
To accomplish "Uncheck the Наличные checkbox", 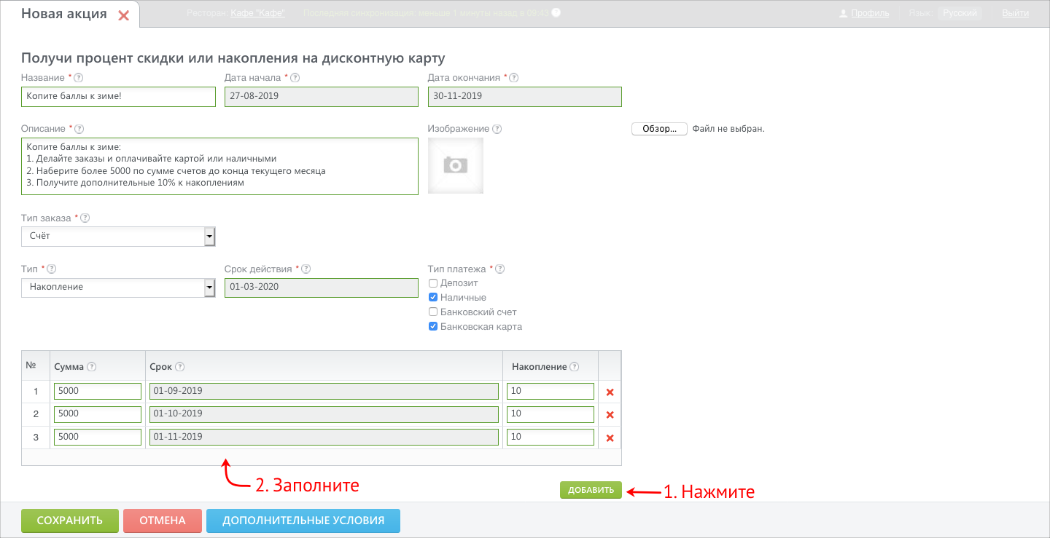I will (433, 298).
